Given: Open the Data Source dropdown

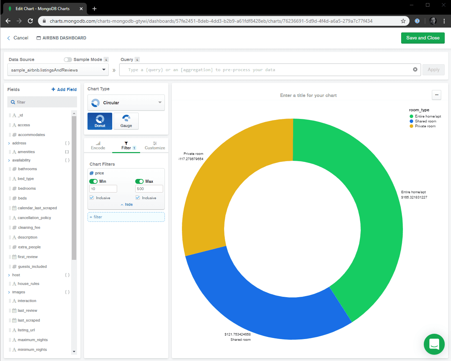Looking at the screenshot, I should pos(58,70).
